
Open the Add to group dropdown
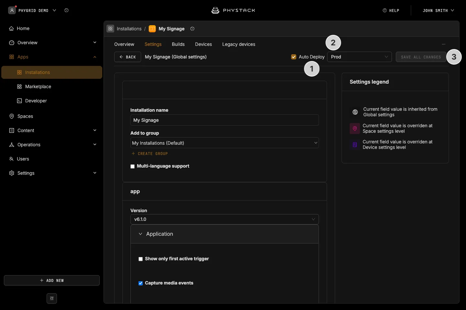click(225, 143)
